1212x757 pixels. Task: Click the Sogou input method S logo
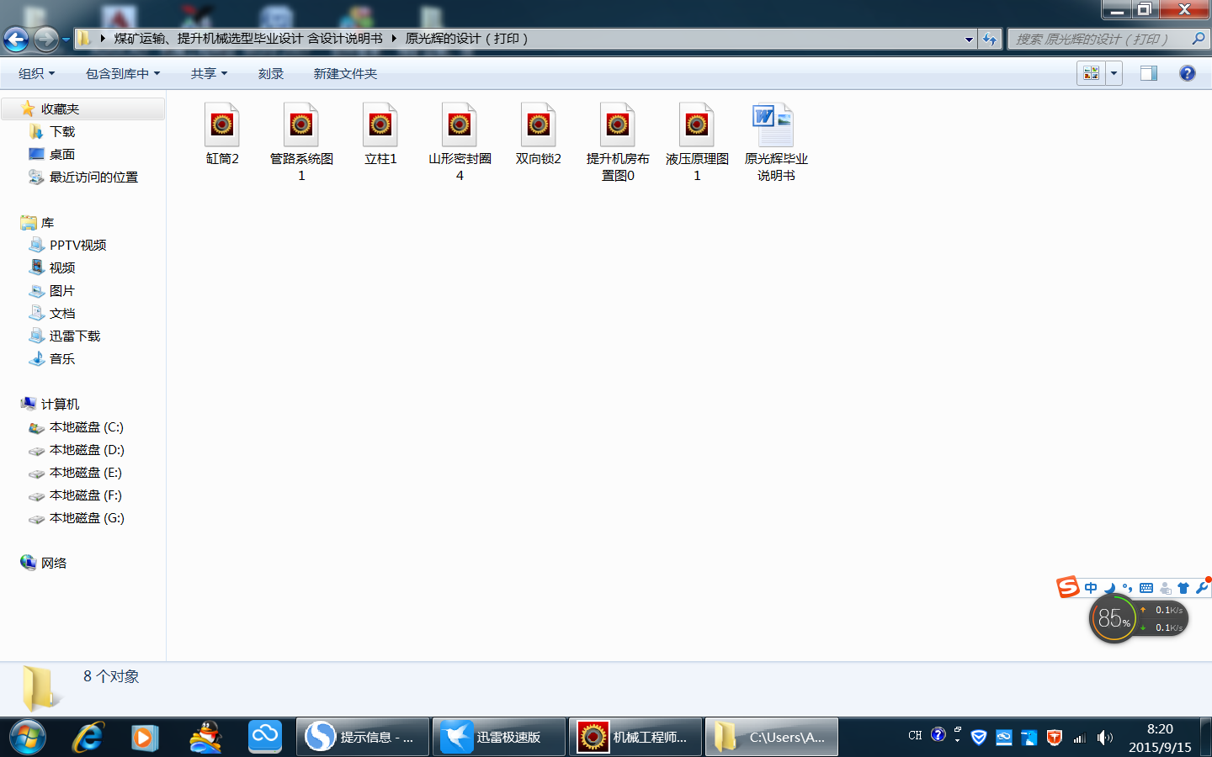tap(1068, 586)
